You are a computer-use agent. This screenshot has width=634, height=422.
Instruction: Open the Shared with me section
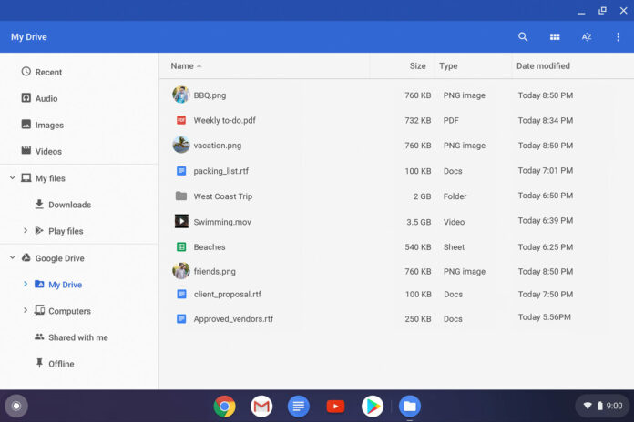tap(77, 337)
